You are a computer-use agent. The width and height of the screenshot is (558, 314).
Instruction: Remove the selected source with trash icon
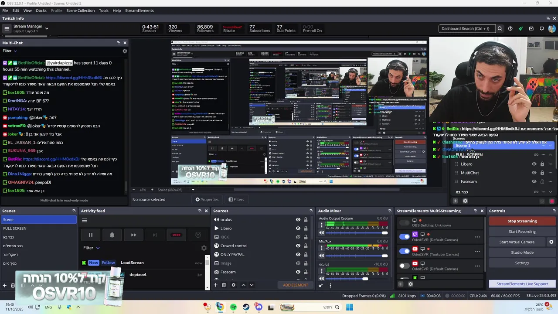[224, 285]
